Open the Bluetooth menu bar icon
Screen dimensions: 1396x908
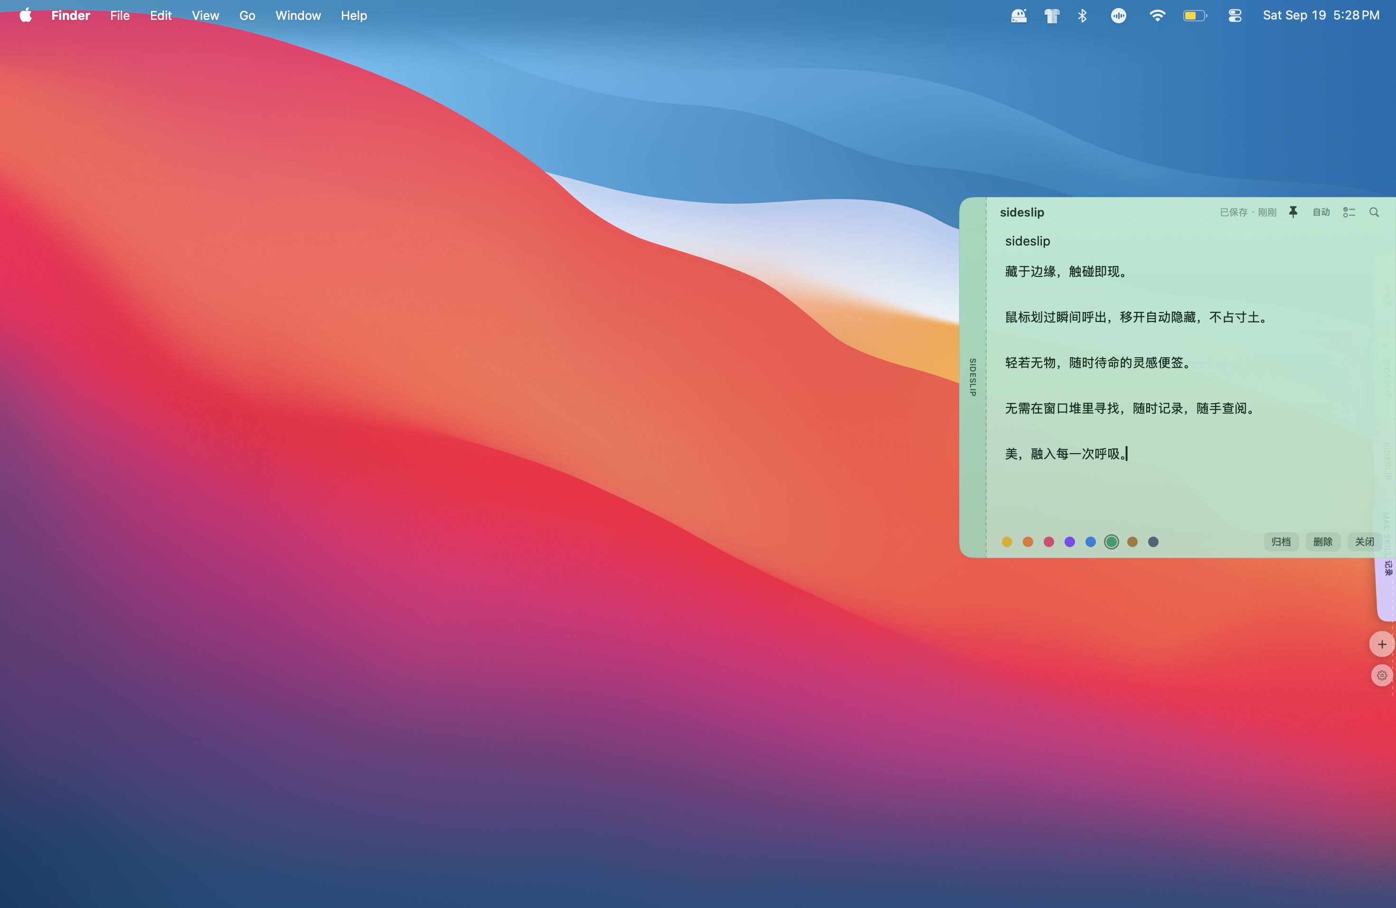click(1083, 16)
